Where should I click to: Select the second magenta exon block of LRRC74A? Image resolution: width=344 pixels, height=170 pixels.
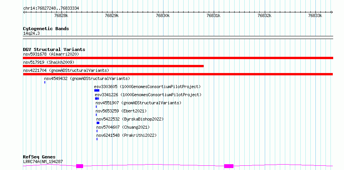pyautogui.click(x=229, y=166)
